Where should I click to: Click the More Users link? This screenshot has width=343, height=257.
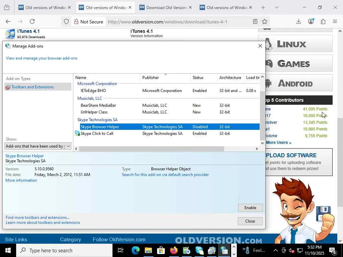coord(278,143)
